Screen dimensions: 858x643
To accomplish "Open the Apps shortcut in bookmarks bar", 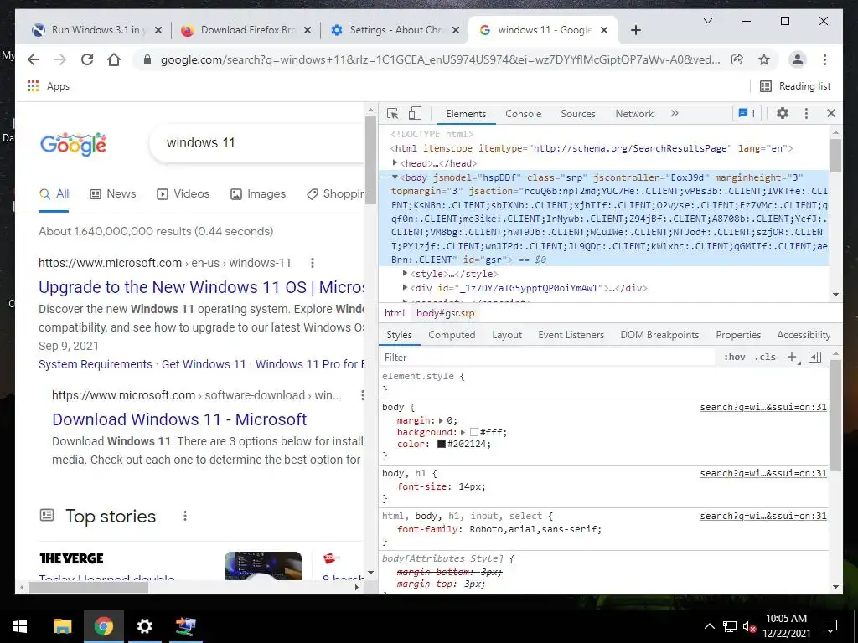I will [48, 86].
